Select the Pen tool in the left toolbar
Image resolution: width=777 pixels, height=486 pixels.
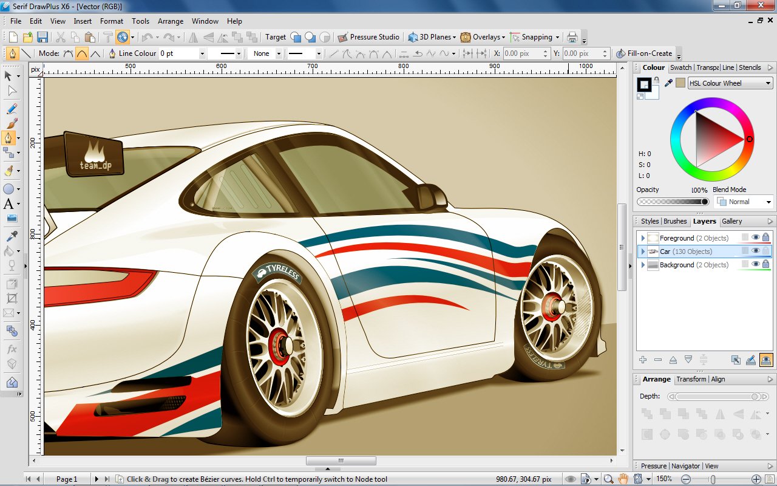tap(11, 138)
